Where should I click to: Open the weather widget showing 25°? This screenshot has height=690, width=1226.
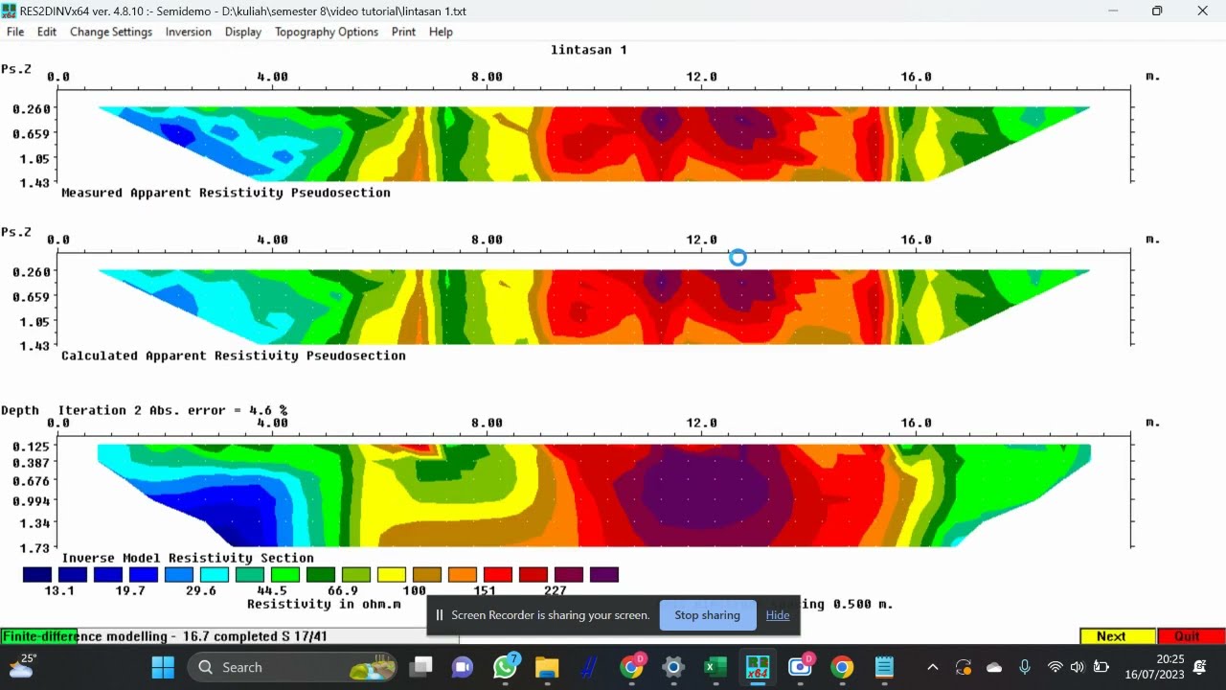pos(21,666)
